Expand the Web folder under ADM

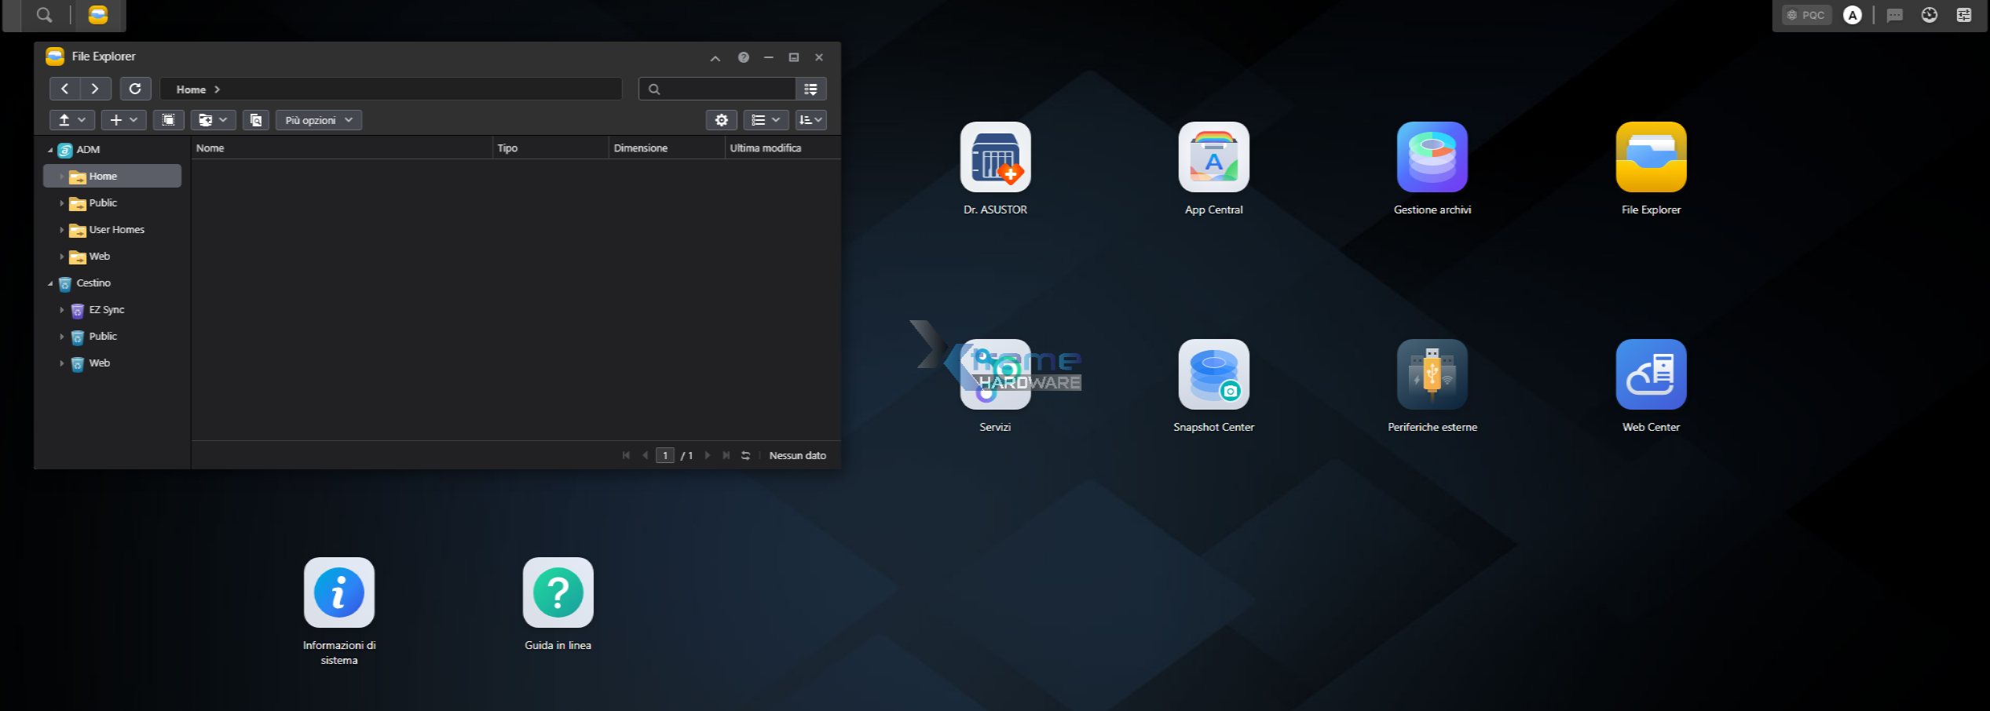tap(62, 257)
